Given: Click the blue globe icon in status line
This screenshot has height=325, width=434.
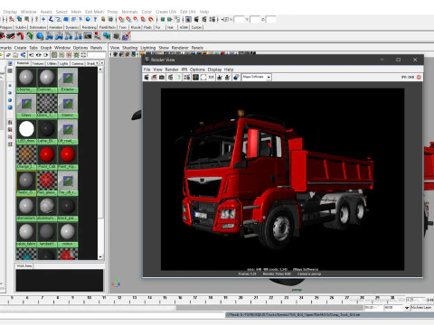Looking at the screenshot, I should click(x=88, y=19).
